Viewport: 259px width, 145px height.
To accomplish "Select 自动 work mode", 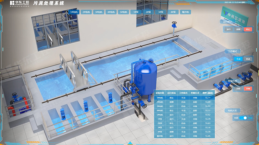I will pos(248,59).
